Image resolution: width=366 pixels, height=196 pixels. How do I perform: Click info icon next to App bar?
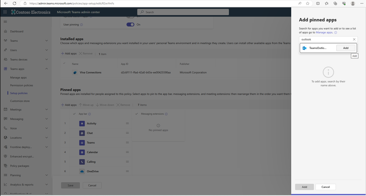[x=89, y=114]
